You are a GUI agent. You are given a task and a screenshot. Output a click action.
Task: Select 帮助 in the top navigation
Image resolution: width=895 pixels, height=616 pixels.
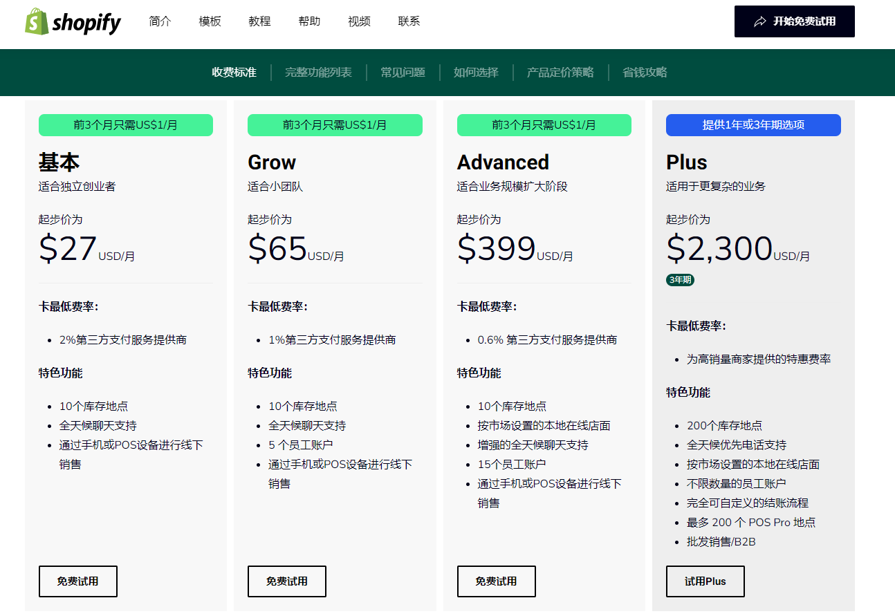tap(309, 21)
